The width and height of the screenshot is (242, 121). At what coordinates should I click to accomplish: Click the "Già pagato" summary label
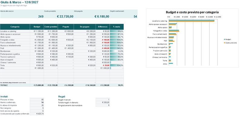click(78, 11)
